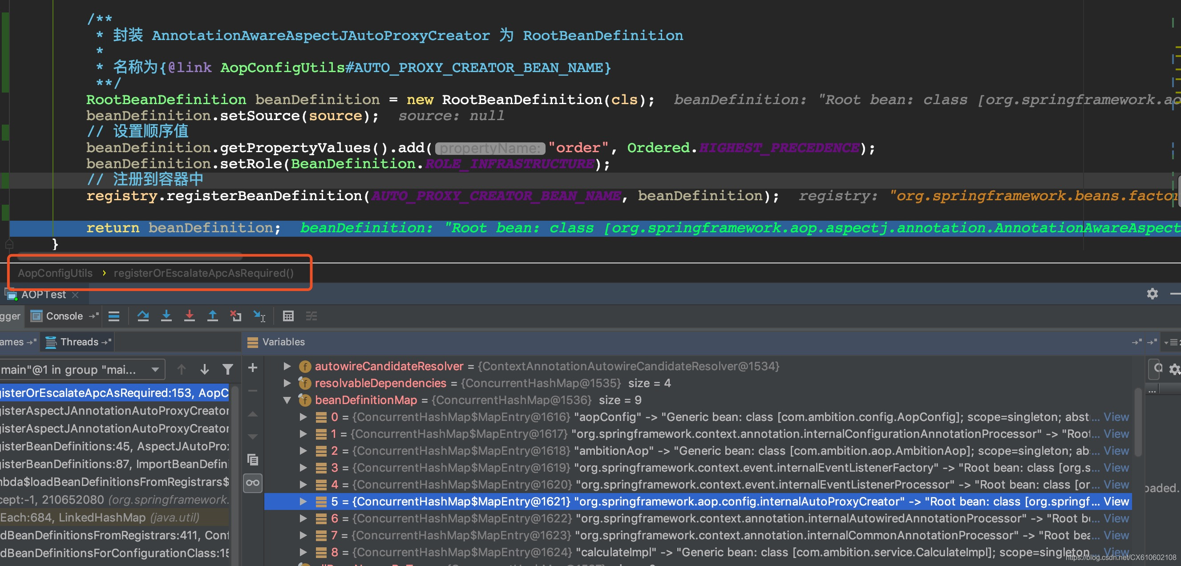Collapse the beanDefinitionMap node

[x=287, y=400]
